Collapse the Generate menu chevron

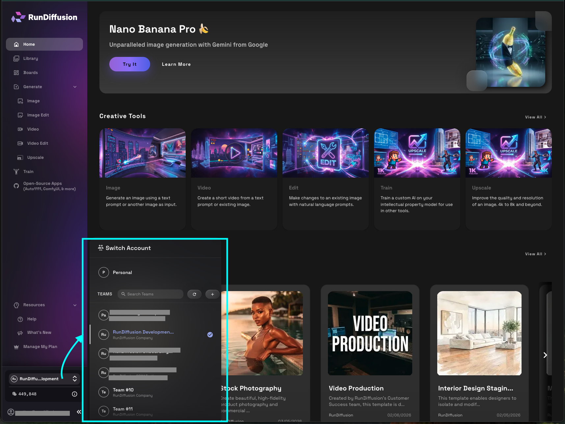[x=75, y=87]
